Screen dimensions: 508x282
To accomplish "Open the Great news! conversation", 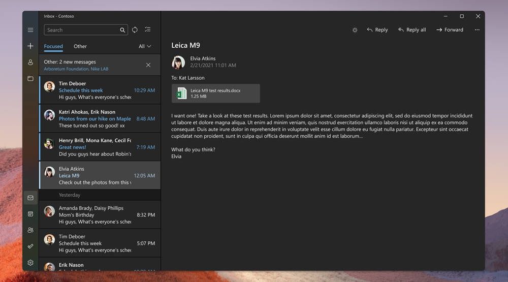I will (x=100, y=147).
